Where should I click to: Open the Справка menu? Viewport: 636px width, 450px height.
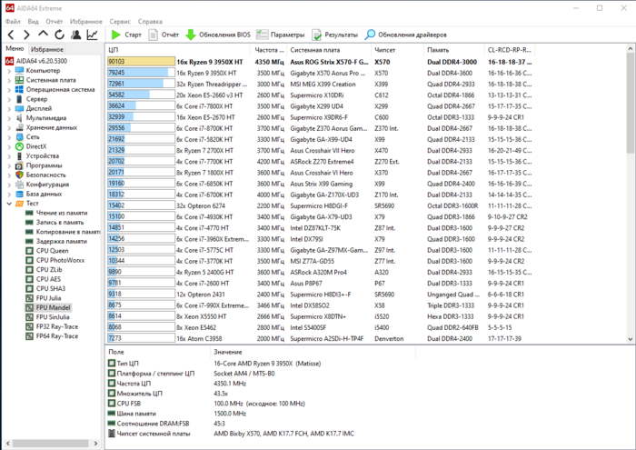150,22
